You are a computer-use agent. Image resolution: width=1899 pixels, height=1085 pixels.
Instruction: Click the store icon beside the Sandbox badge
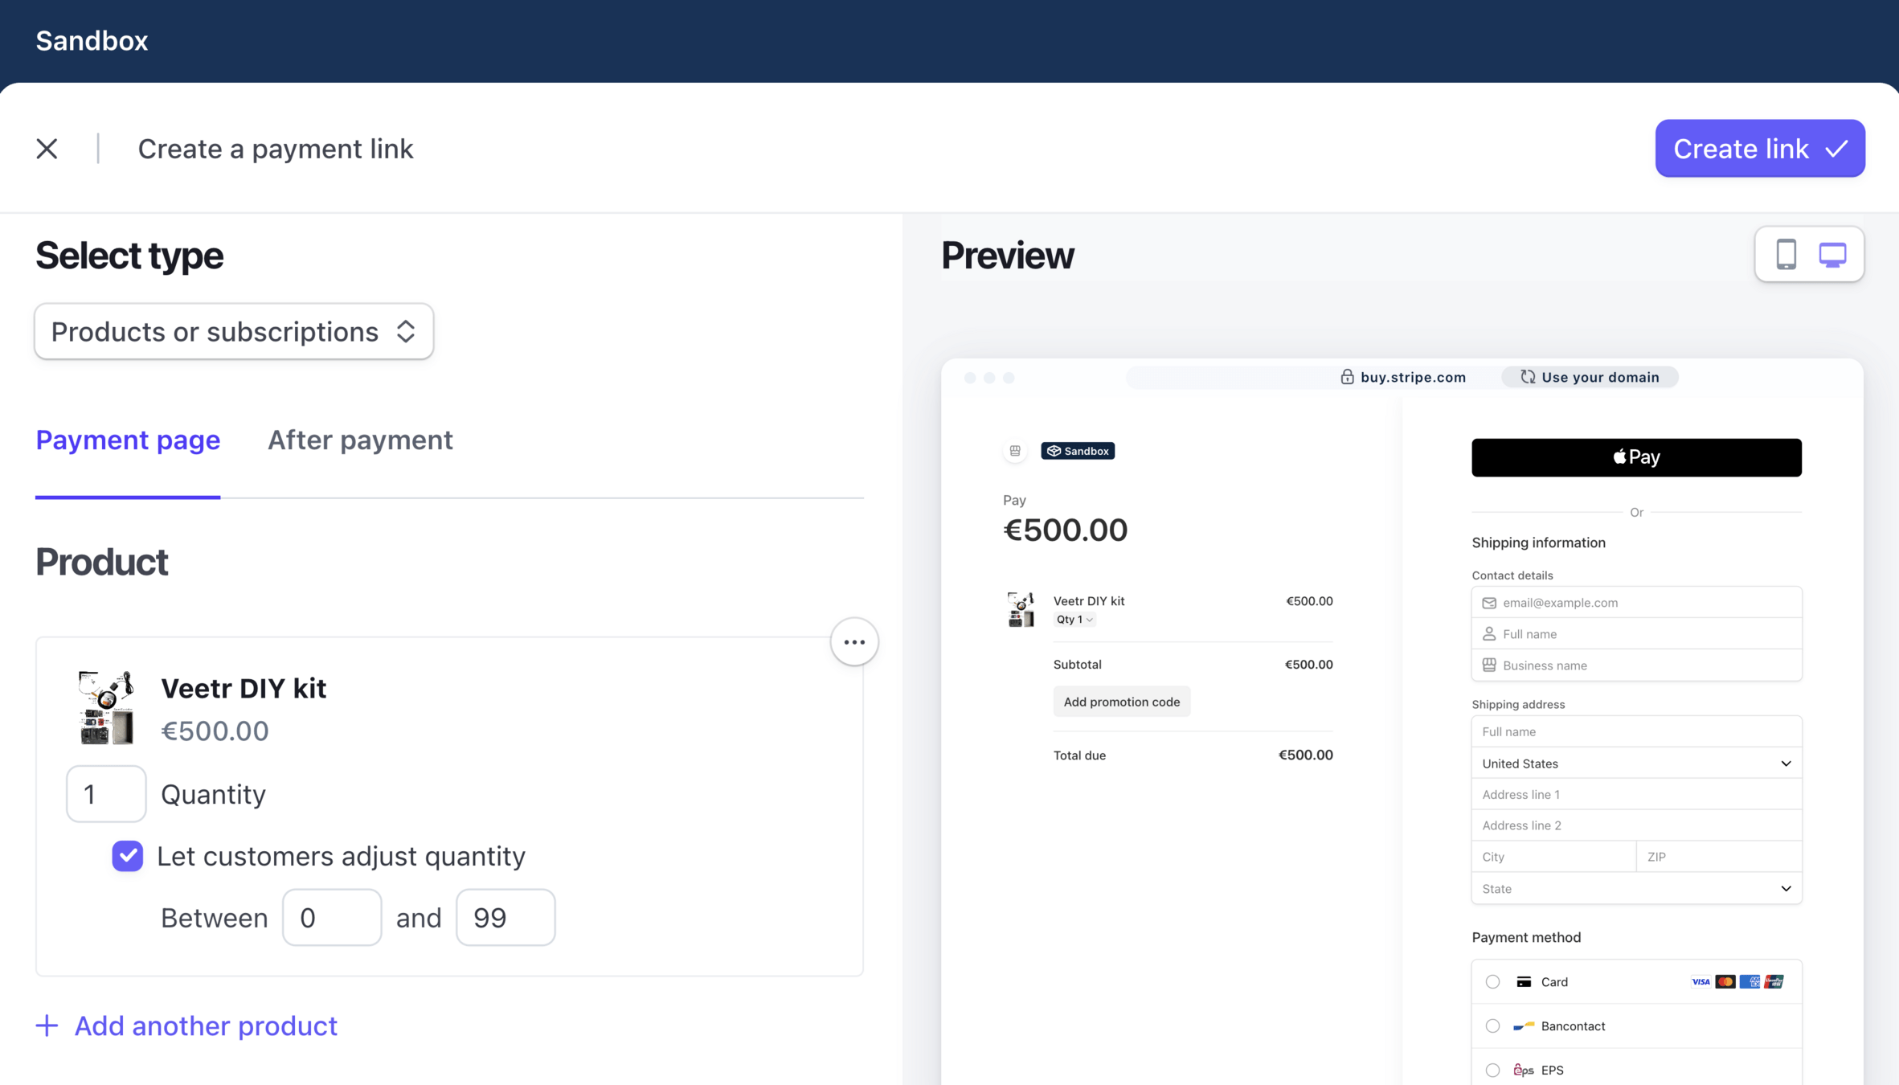coord(1015,451)
